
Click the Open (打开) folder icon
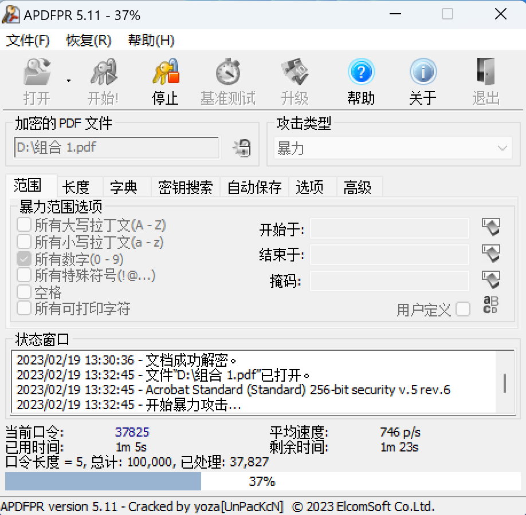37,72
